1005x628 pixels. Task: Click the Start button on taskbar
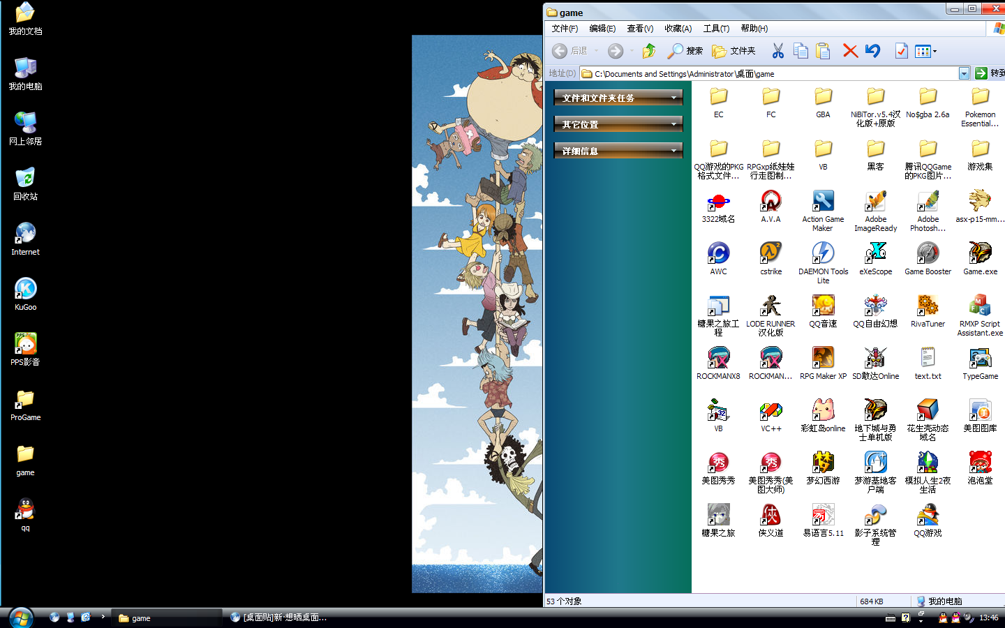tap(21, 618)
